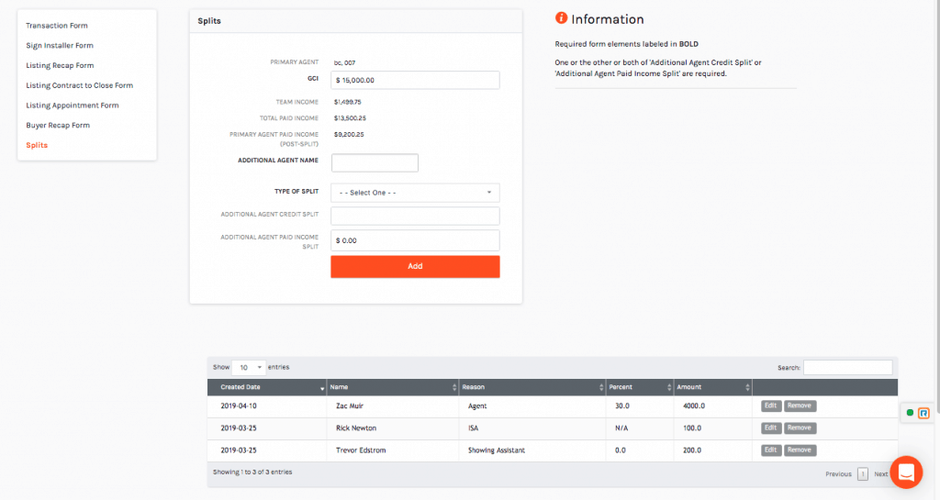Click the blue R extension icon
This screenshot has height=500, width=940.
[923, 413]
